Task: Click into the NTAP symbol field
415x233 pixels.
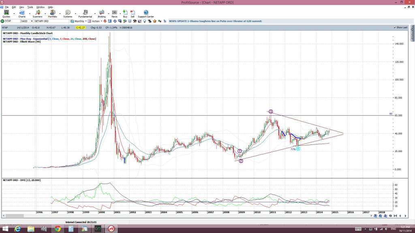Action: (x=12, y=21)
